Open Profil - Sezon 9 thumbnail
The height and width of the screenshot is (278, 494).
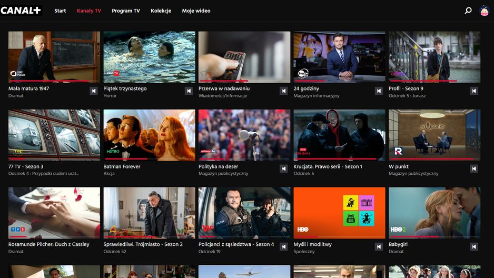(434, 57)
